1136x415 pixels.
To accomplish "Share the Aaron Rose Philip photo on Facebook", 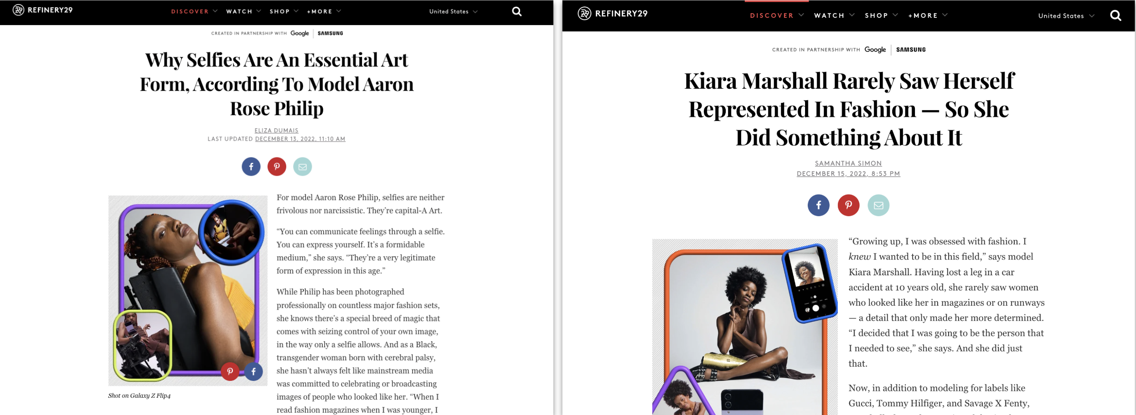I will tap(253, 371).
